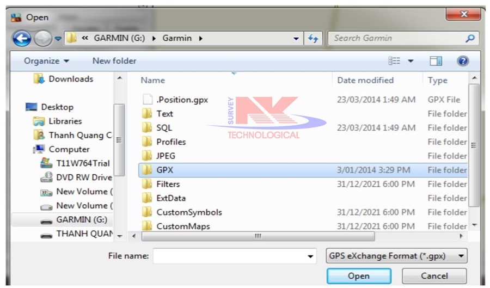Sort by Date modified column header

(365, 80)
